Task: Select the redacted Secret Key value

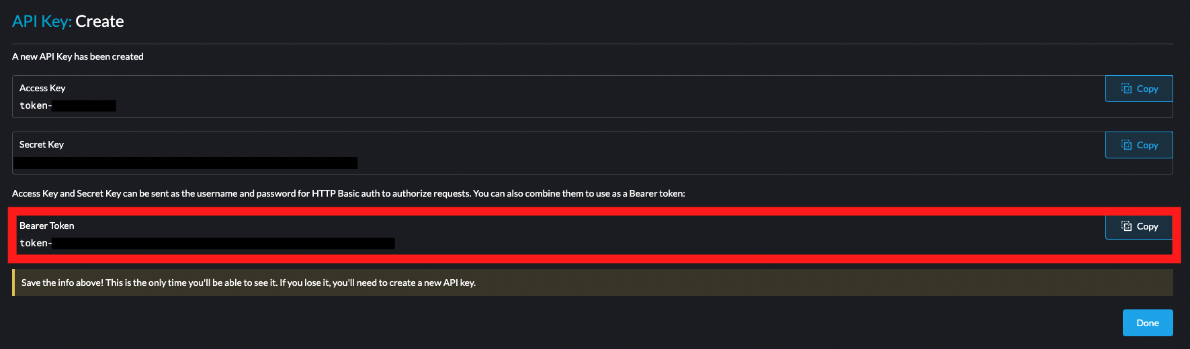Action: click(x=185, y=163)
